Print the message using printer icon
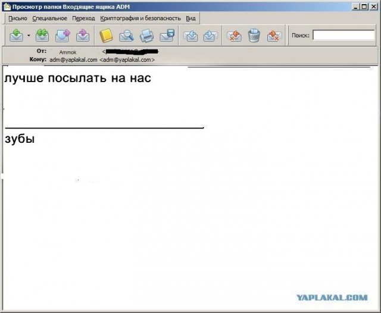The image size is (381, 313). click(x=146, y=36)
